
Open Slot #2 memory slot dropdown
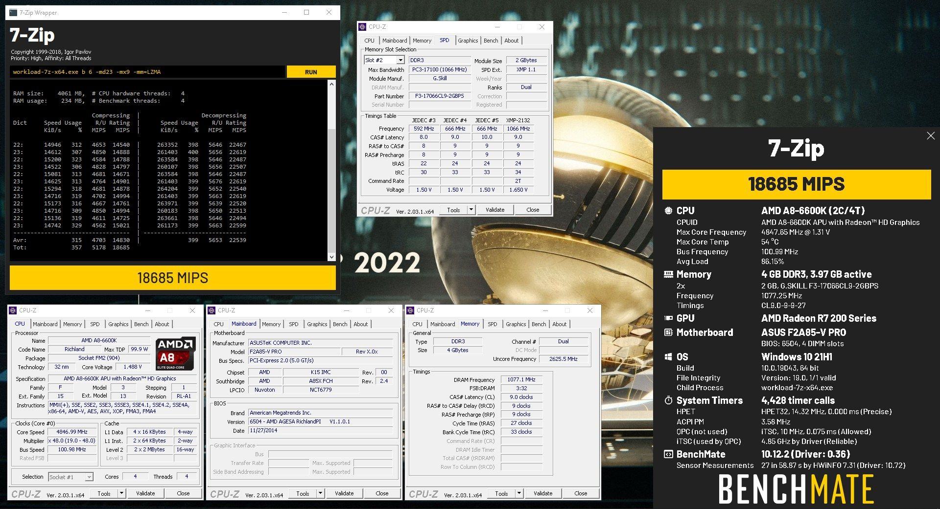(400, 60)
